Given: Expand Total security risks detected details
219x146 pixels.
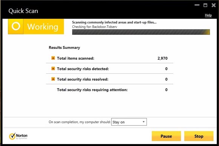Looking at the screenshot, I should (x=53, y=68).
